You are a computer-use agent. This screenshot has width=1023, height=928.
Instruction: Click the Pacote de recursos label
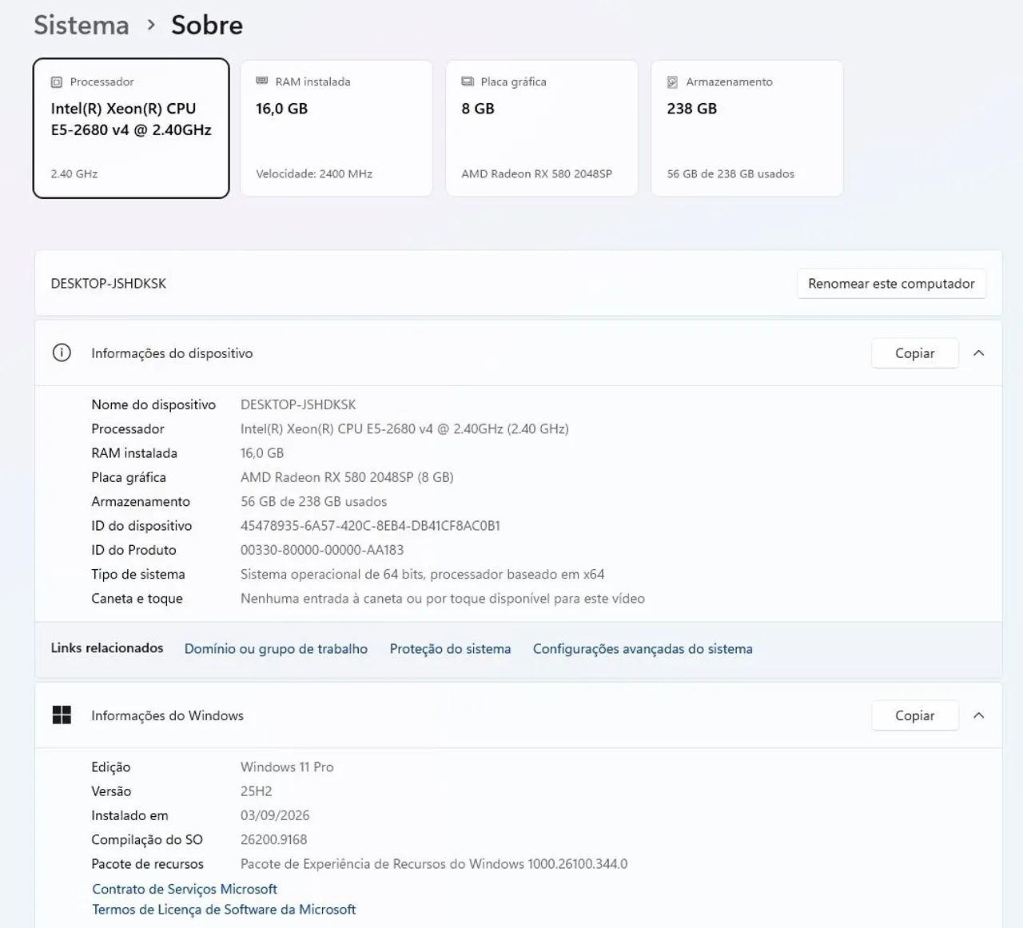click(148, 864)
